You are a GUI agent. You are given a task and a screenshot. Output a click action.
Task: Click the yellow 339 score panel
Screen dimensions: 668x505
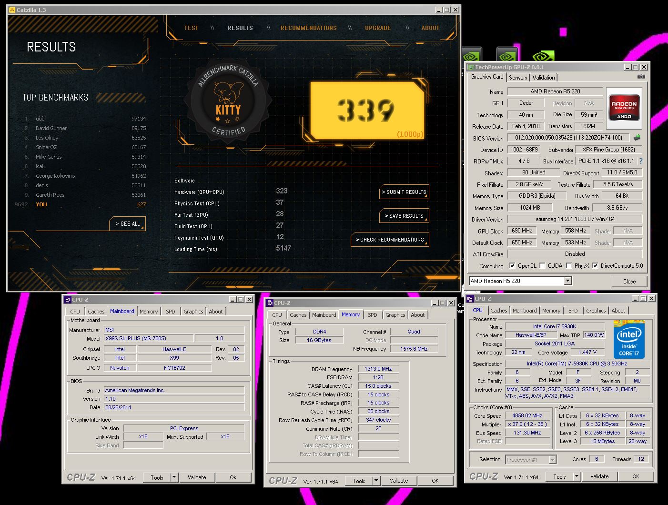tap(367, 110)
